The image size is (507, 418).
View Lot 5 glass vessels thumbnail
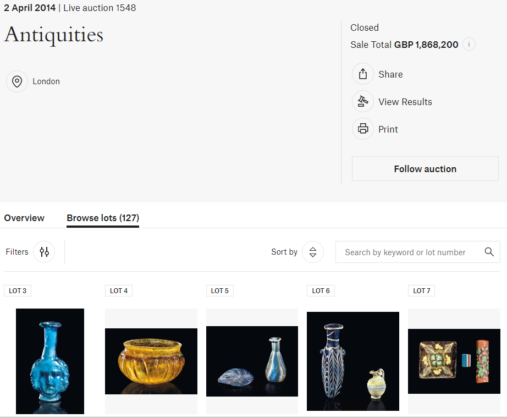(x=252, y=361)
